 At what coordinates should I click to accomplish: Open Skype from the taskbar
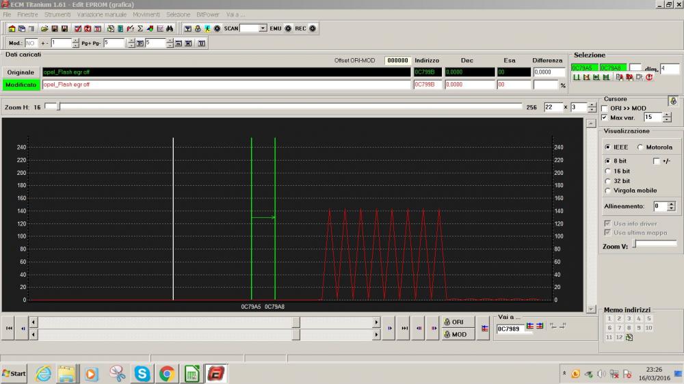tap(142, 374)
